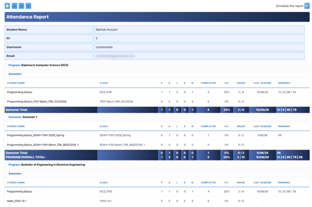Click the second blue export icon in toolbar

click(14, 6)
